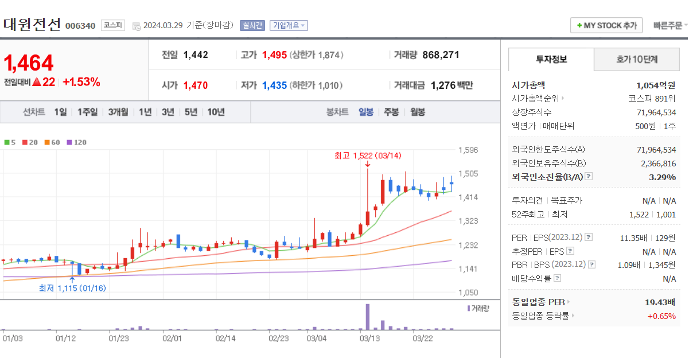
Task: Click the calendar icon beside 2024.03.29
Action: coord(136,26)
